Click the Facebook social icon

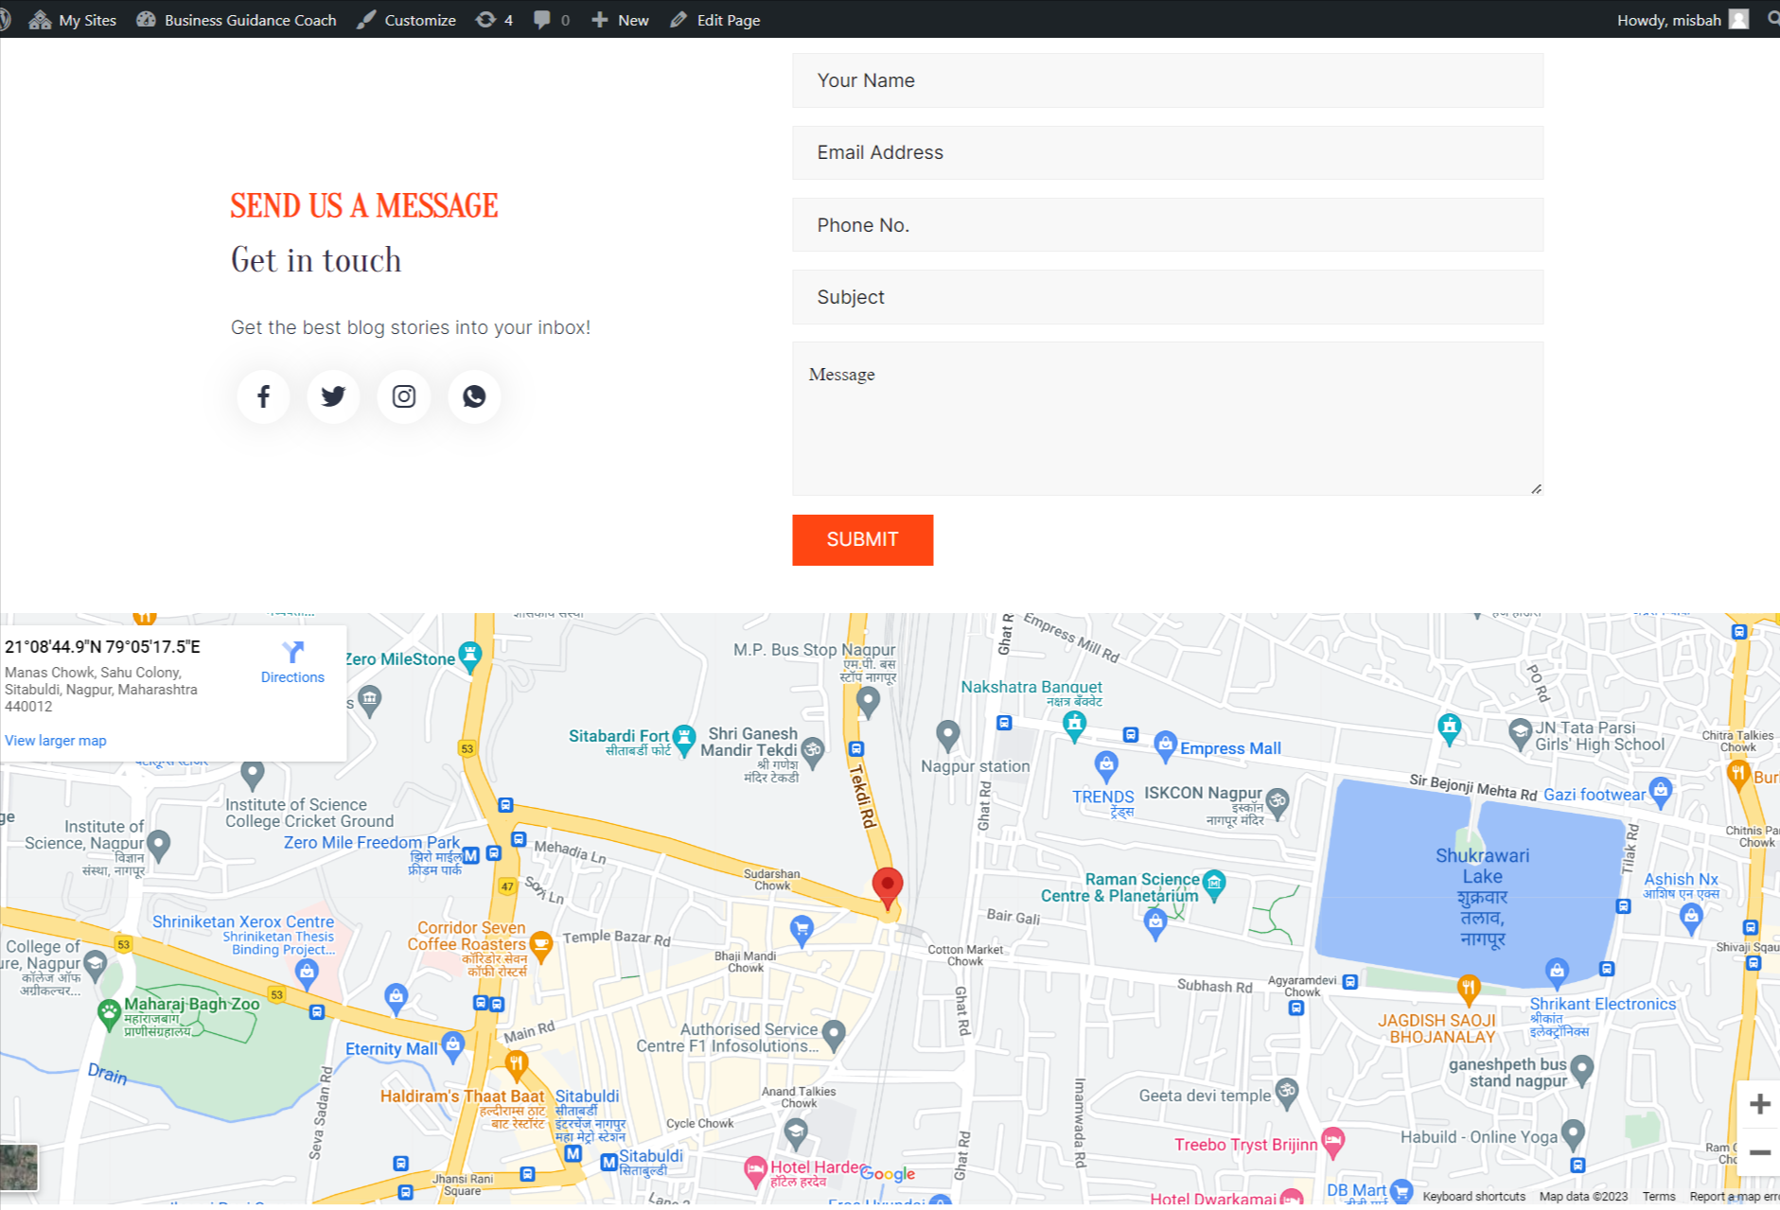click(x=263, y=396)
